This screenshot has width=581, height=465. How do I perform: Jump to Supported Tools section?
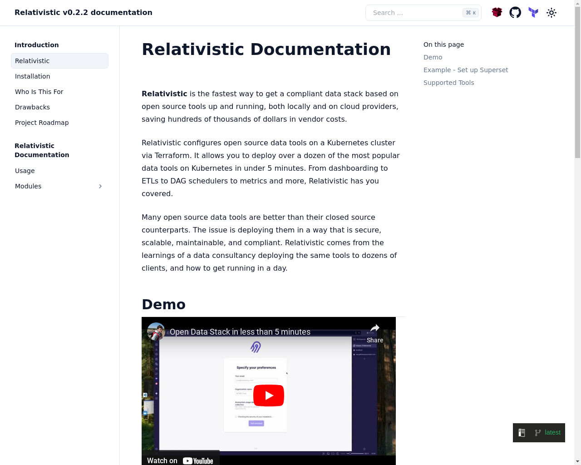(448, 83)
